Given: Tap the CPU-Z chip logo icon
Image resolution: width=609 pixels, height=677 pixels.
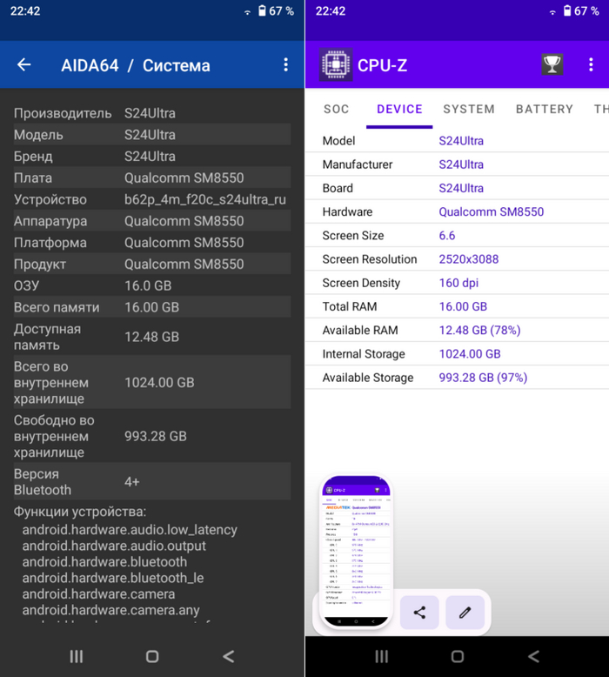Looking at the screenshot, I should [336, 65].
